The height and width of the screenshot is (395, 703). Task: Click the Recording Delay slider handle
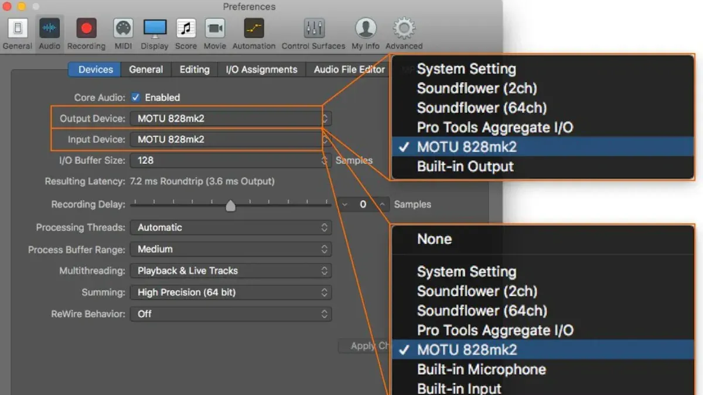231,205
